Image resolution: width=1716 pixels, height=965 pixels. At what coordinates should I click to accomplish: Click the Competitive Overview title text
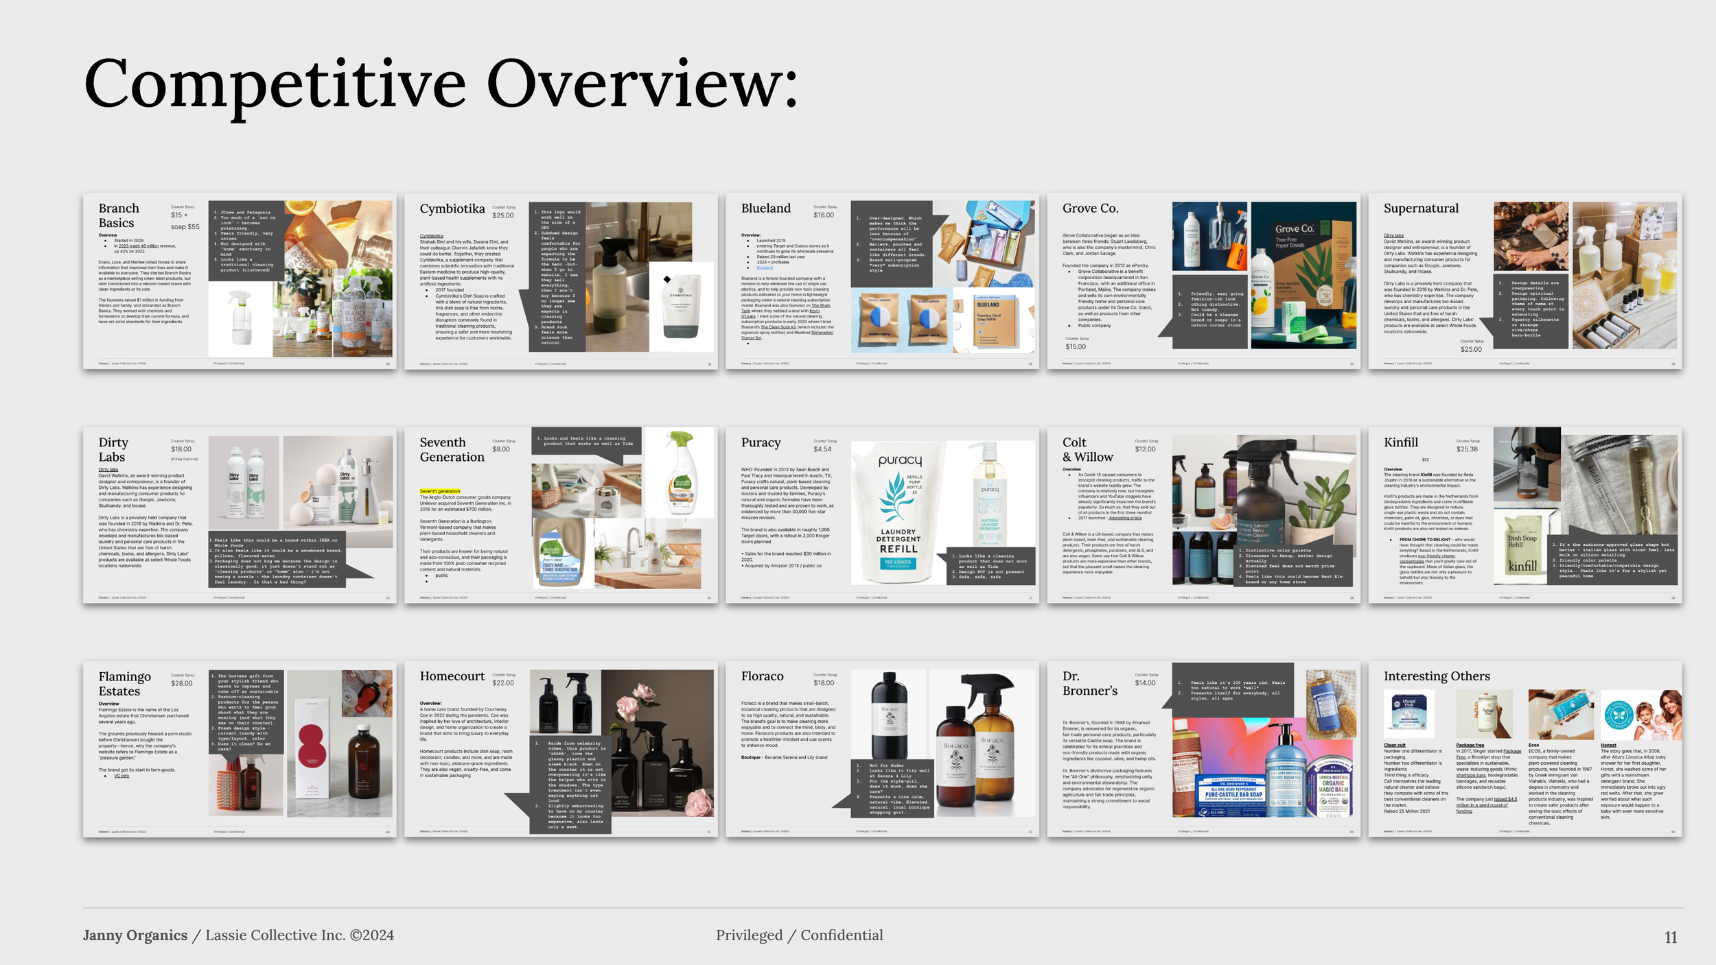[441, 84]
